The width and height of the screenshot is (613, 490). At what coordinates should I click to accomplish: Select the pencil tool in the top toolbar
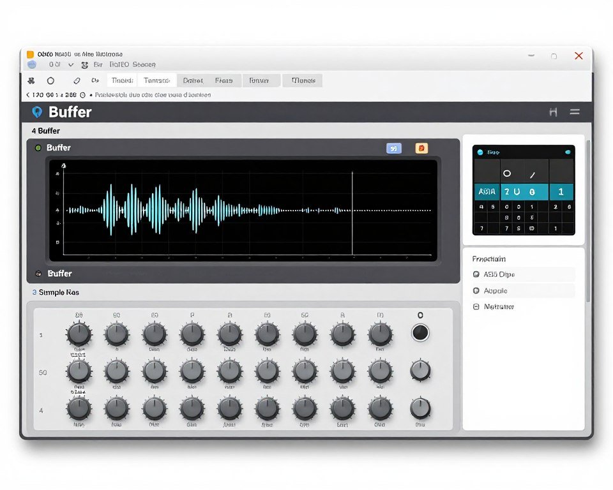pyautogui.click(x=77, y=80)
